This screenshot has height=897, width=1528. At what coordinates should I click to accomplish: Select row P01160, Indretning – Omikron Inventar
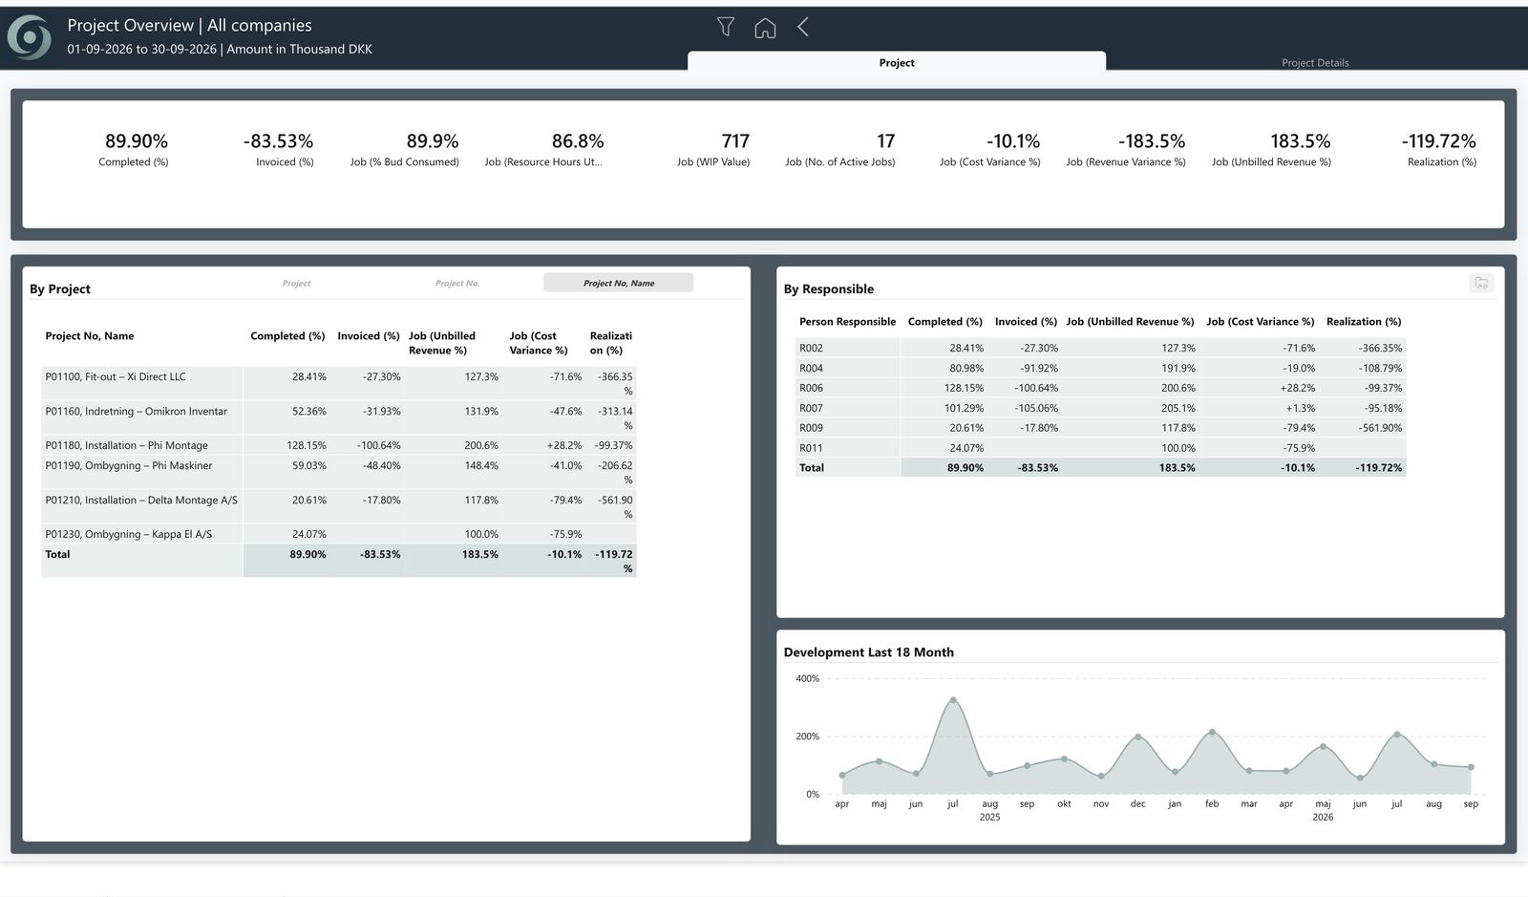(x=339, y=417)
